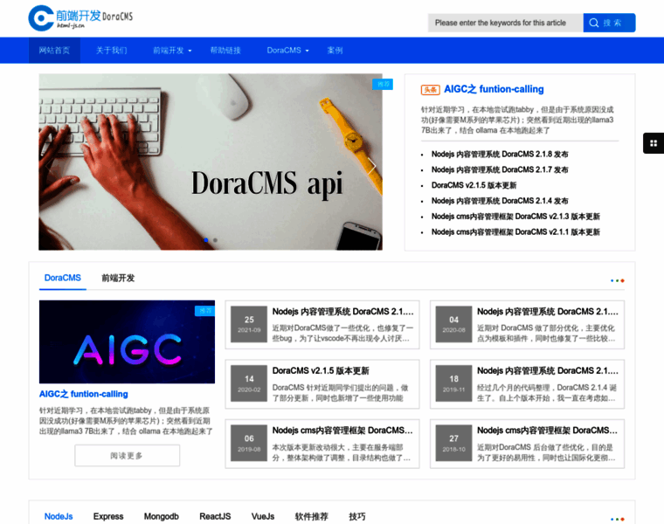This screenshot has height=524, width=664.
Task: Open the 网站首页 nav item
Action: pos(54,51)
